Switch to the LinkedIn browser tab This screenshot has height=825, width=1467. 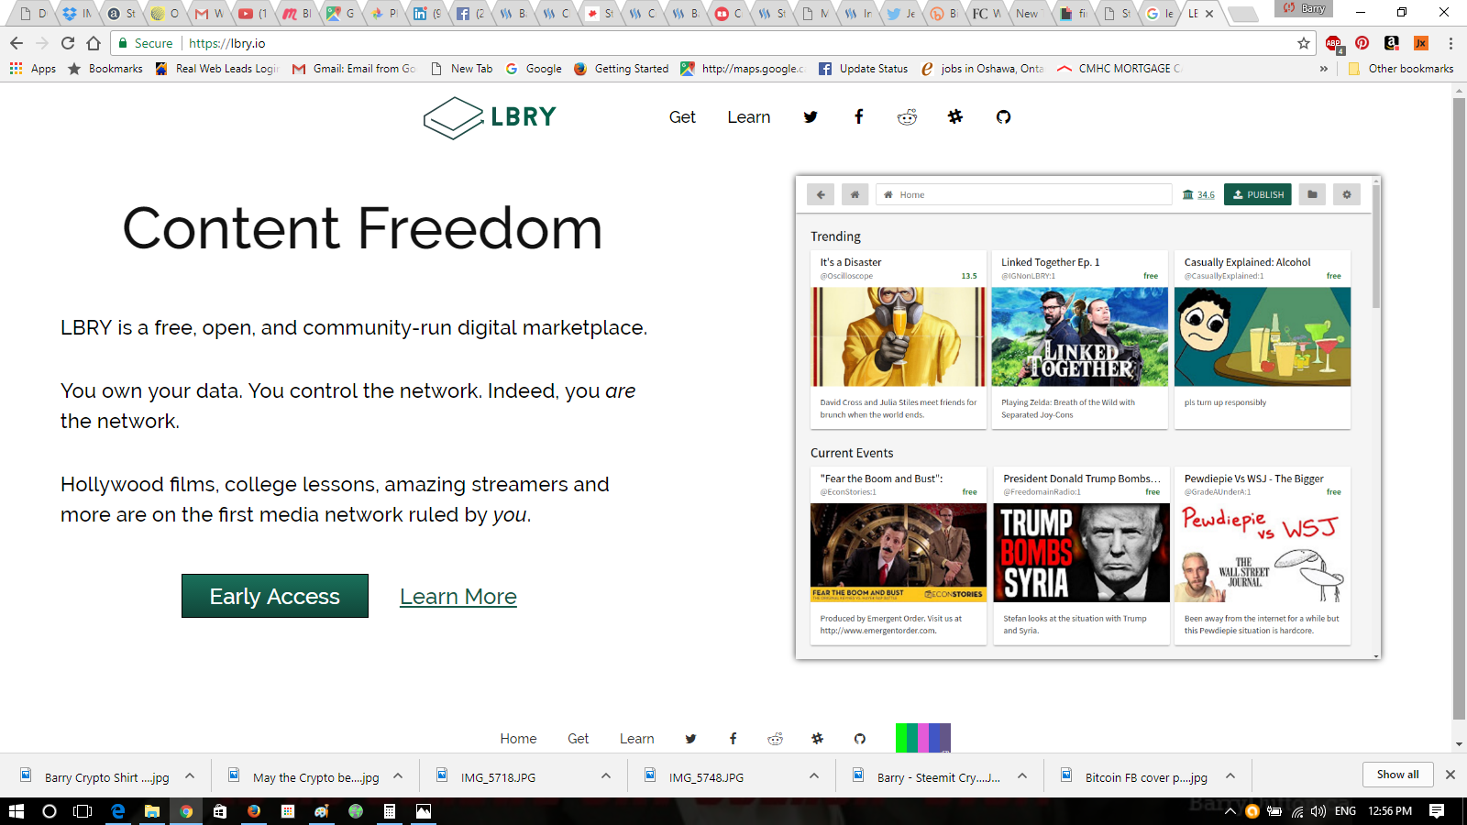pyautogui.click(x=425, y=14)
